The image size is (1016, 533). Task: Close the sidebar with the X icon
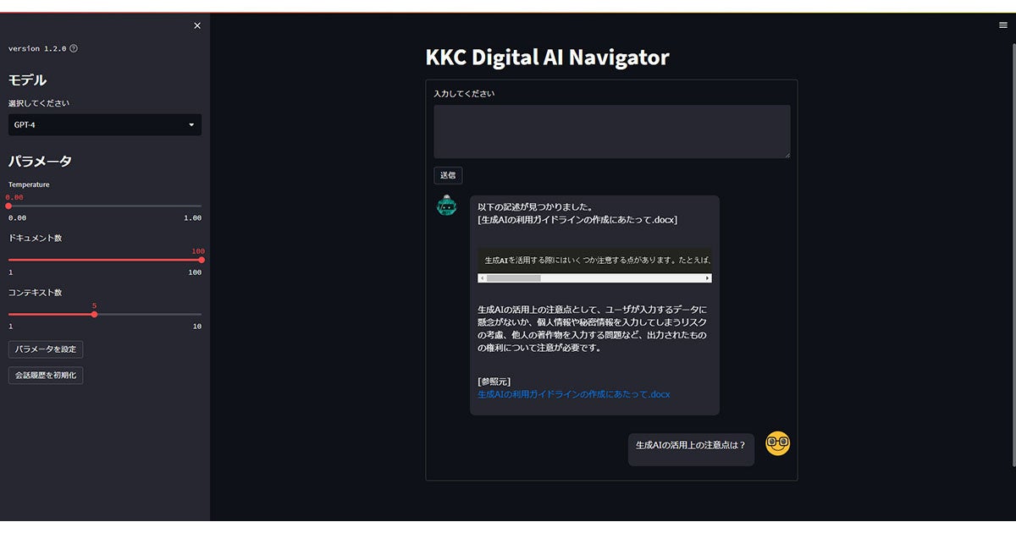point(196,25)
